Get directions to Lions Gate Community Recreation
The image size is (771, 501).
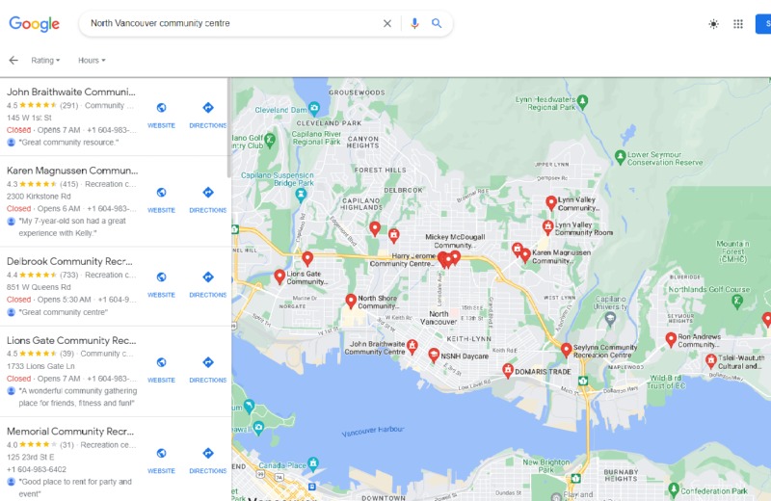coord(208,362)
